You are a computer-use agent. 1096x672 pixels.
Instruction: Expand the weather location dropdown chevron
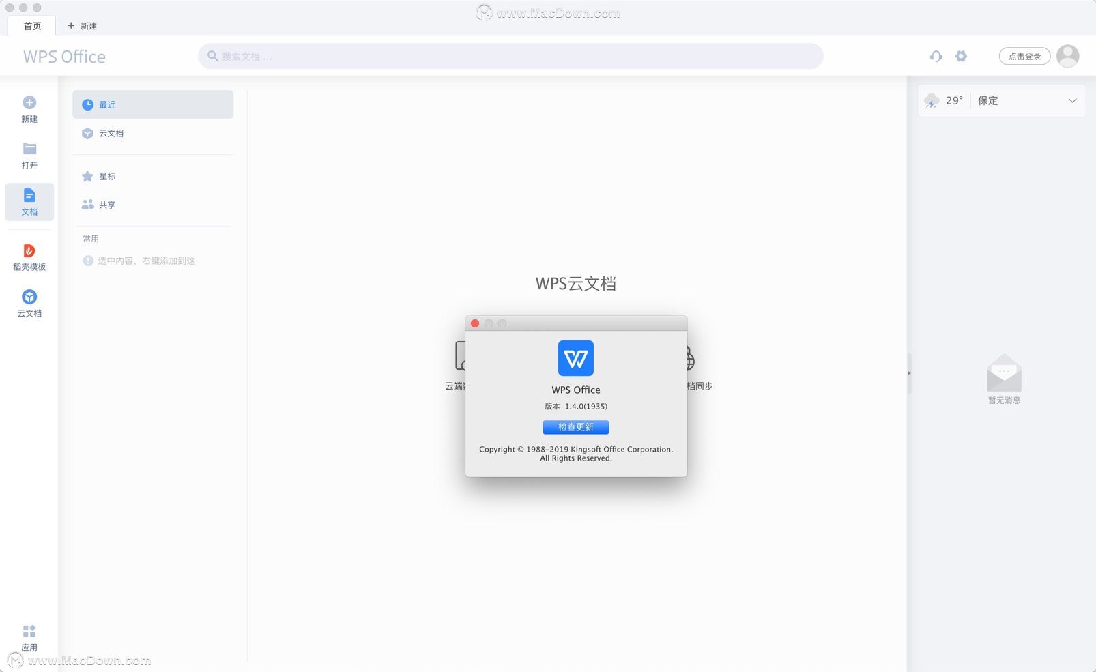tap(1072, 100)
